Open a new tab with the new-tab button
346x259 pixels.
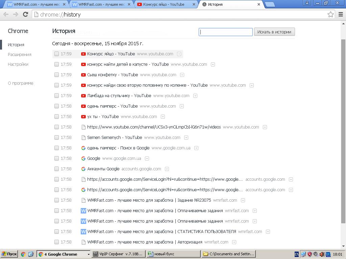269,4
